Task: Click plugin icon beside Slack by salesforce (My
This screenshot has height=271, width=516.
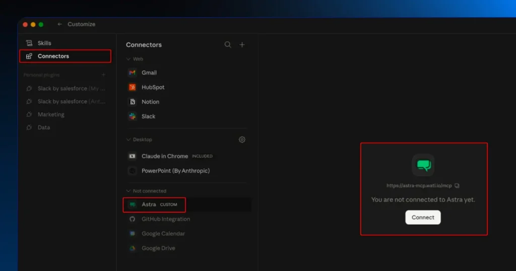Action: (29, 89)
